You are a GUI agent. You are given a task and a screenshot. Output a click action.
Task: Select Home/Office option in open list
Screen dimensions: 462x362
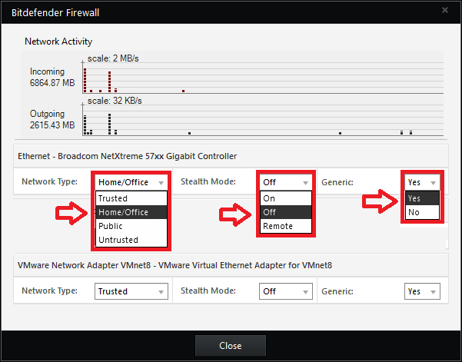point(131,212)
